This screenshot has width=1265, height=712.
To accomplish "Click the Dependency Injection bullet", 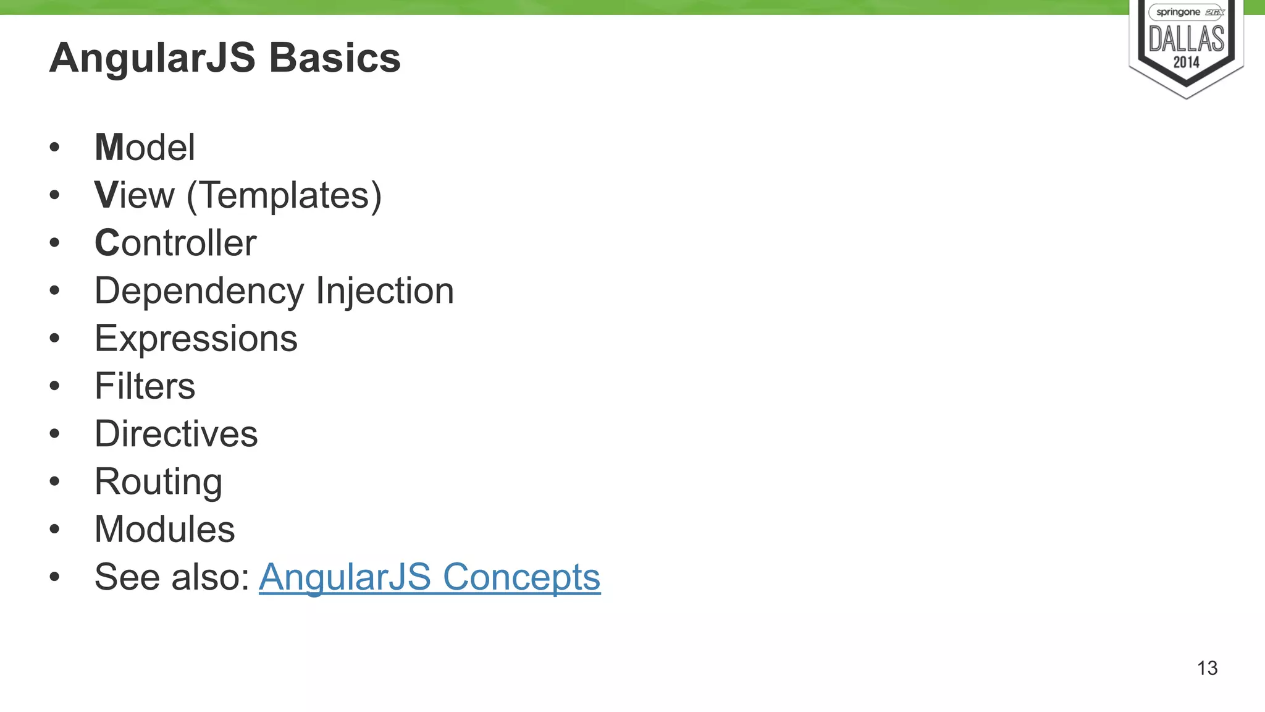I will (x=274, y=291).
